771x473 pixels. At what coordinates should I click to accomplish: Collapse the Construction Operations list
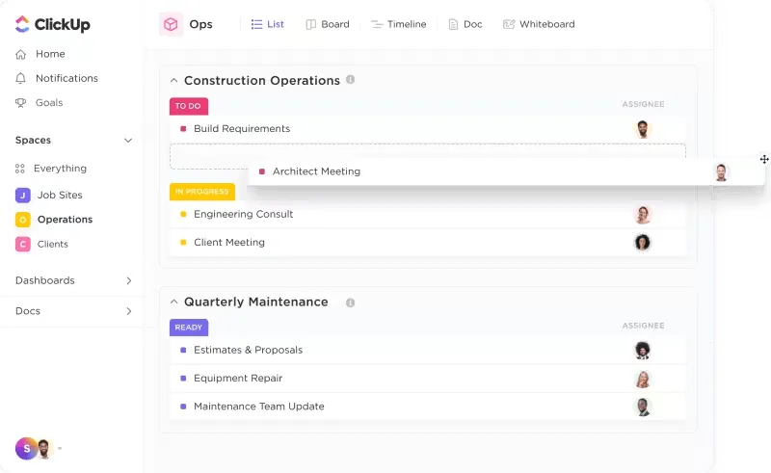pos(173,81)
